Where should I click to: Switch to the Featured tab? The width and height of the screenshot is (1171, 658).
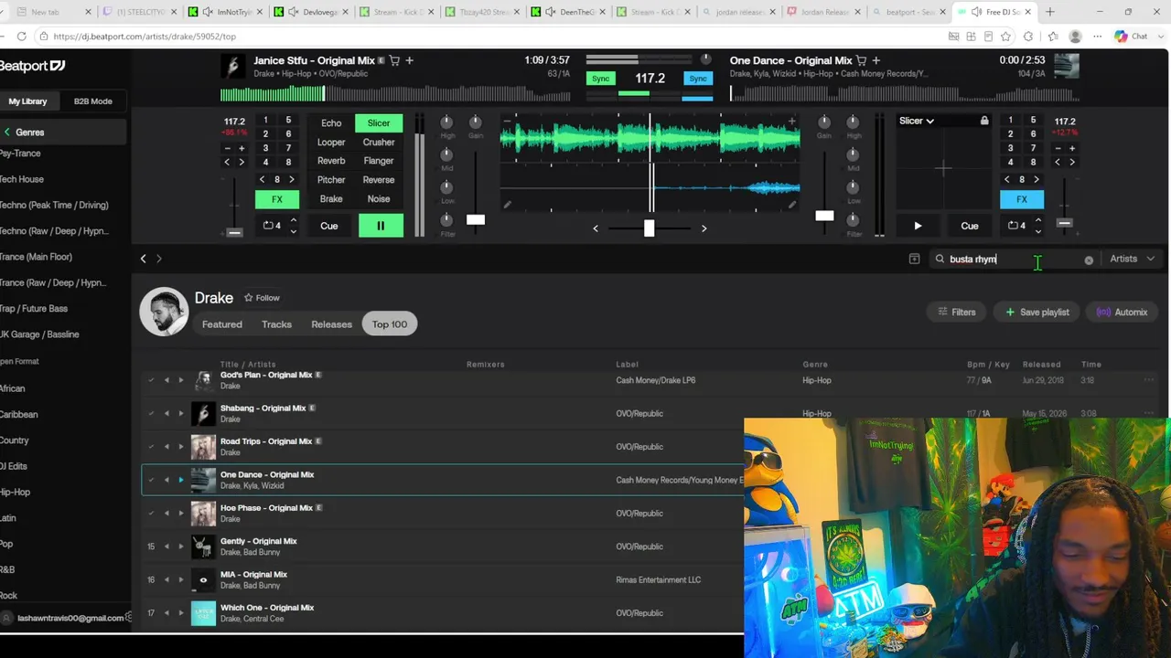click(222, 324)
